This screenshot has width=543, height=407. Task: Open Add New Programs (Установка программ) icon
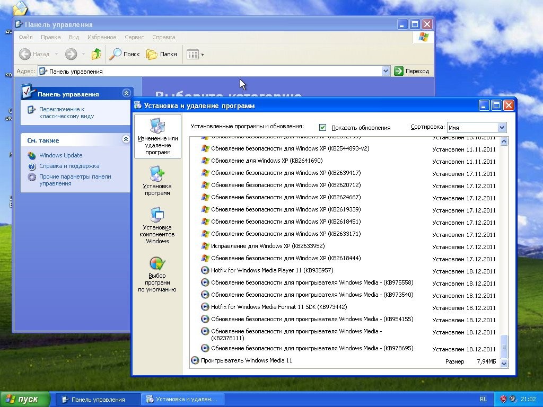(x=157, y=181)
